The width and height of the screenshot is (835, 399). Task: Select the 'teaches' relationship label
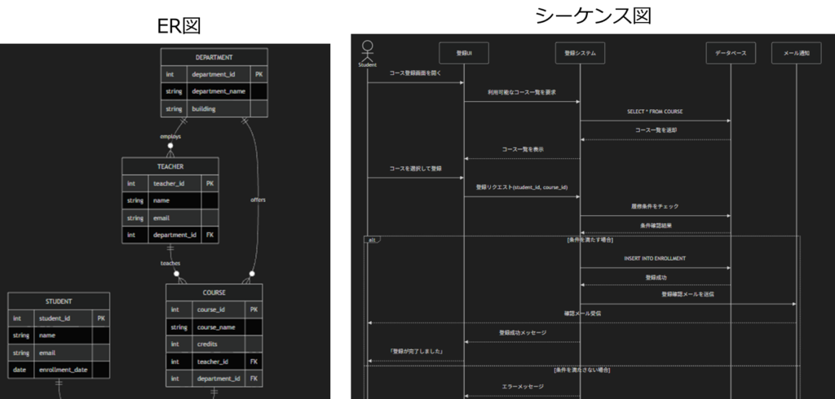tap(170, 263)
